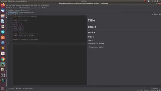Viewport: 161px width, 91px height.
Task: Open the Tools menu
Action: pos(35,6)
